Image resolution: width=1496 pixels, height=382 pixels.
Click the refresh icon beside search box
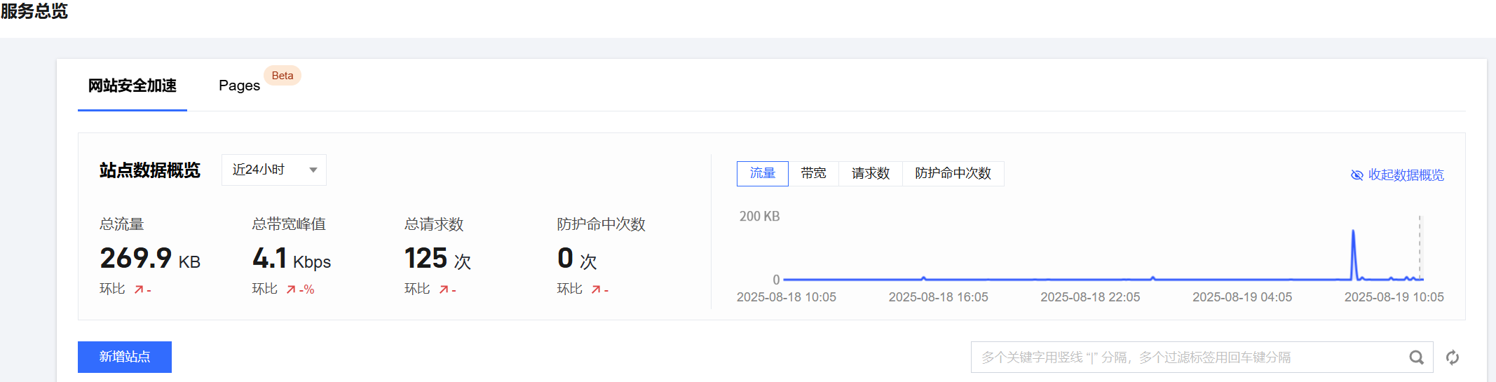[x=1453, y=357]
